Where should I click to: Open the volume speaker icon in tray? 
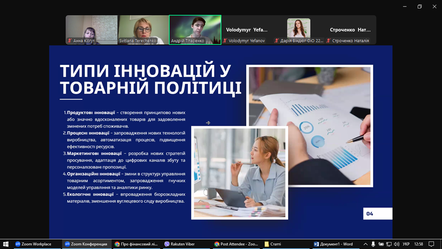pos(397,244)
